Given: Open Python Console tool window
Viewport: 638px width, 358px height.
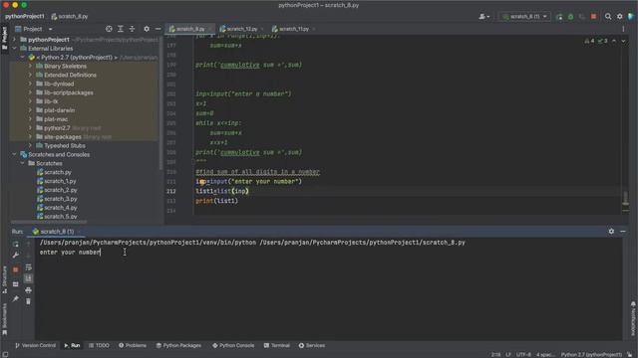Looking at the screenshot, I should coord(233,345).
